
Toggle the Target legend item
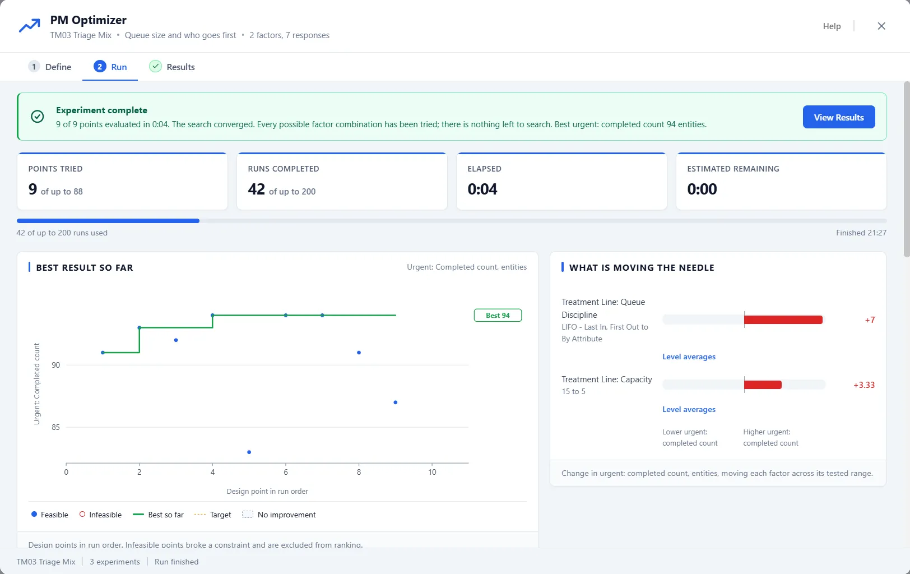pyautogui.click(x=212, y=515)
